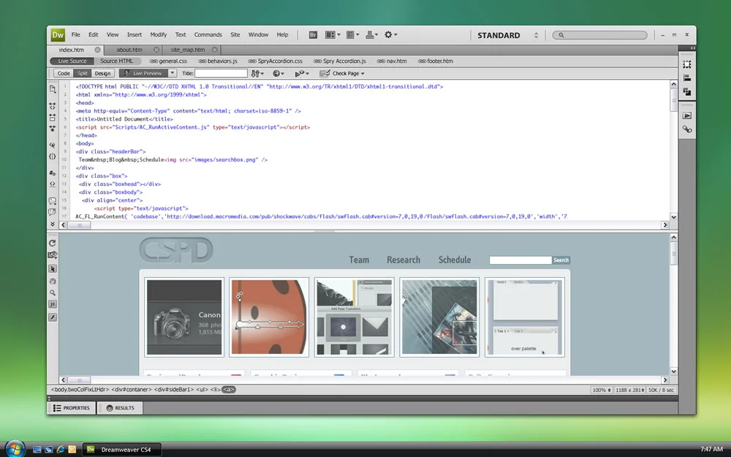Toggle the Live Source view
Image resolution: width=731 pixels, height=457 pixels.
[72, 61]
